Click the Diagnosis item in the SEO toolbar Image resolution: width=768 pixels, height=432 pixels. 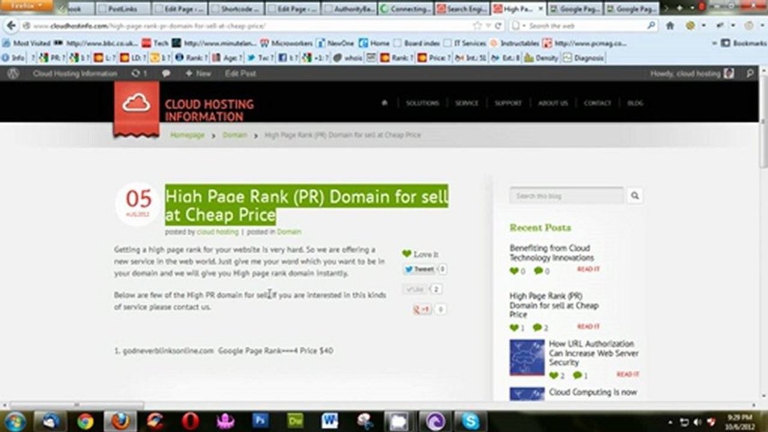click(x=582, y=58)
